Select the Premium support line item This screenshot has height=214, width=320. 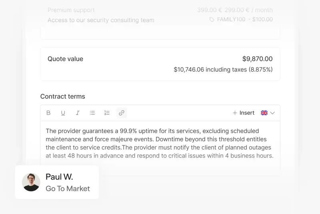[71, 10]
